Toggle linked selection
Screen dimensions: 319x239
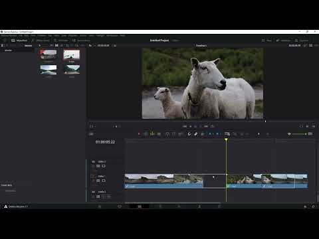click(x=196, y=134)
